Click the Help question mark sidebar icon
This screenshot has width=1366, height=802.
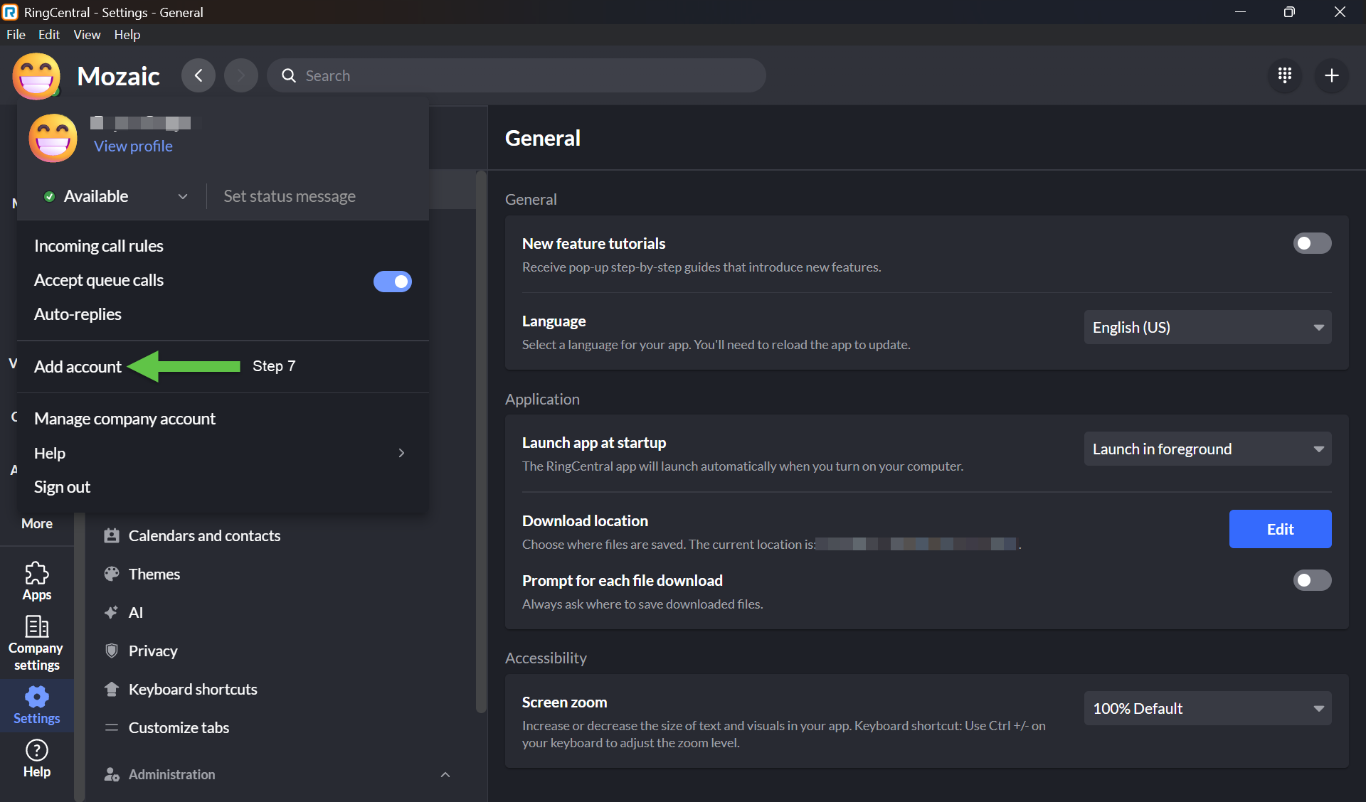[x=36, y=758]
